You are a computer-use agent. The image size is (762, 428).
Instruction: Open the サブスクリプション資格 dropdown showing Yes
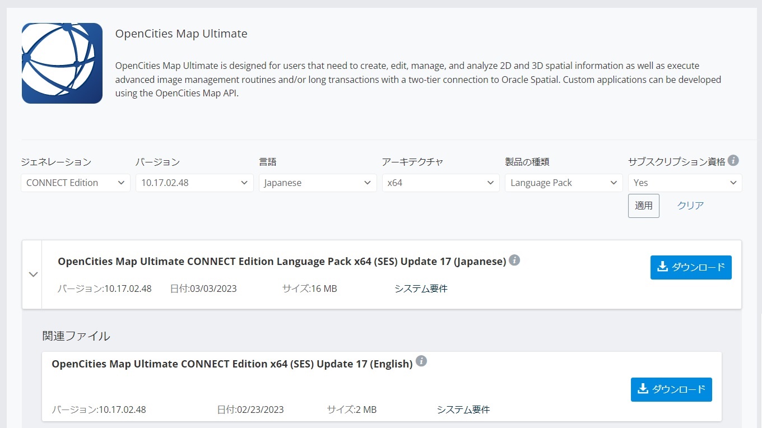tap(685, 183)
